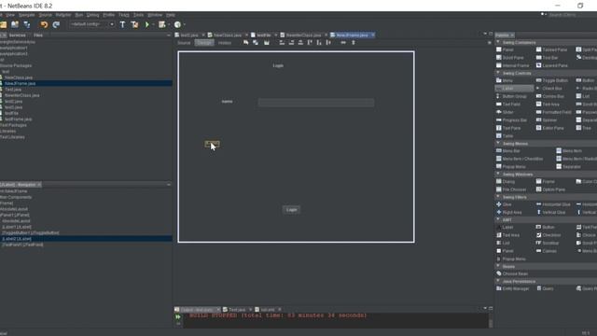The width and height of the screenshot is (597, 336).
Task: Click the Profile Project globe icon
Action: click(177, 25)
